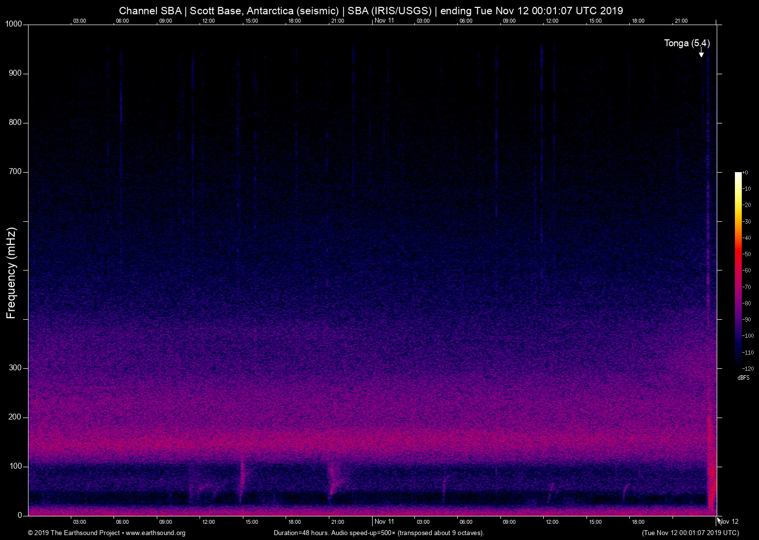Click the 700 mHz frequency axis tick label
The width and height of the screenshot is (759, 540).
point(15,172)
